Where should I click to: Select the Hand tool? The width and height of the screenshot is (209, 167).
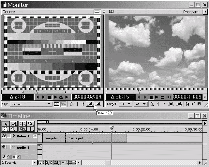tap(6, 129)
